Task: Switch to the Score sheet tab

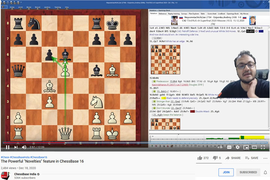Action: (212, 13)
